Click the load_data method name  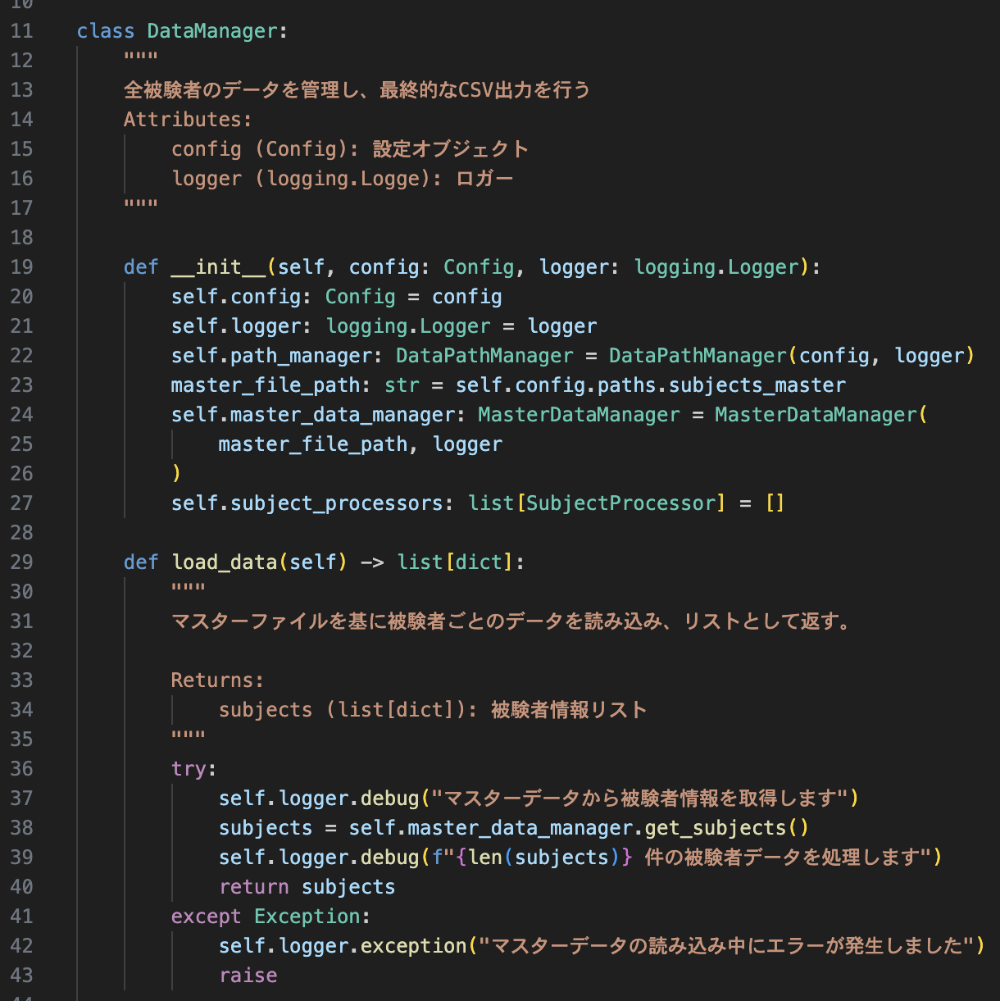(224, 562)
